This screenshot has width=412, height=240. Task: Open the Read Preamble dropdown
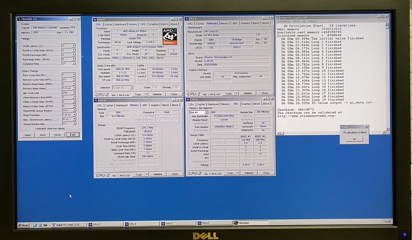point(74,115)
